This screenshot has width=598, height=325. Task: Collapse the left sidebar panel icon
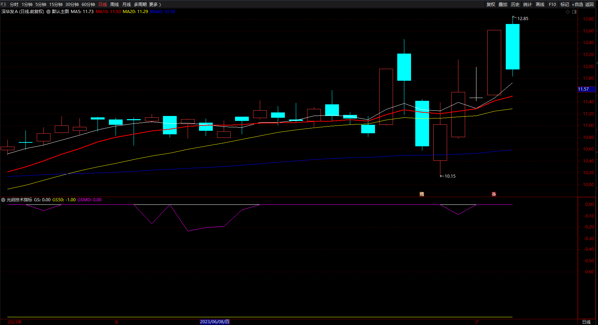(3, 4)
